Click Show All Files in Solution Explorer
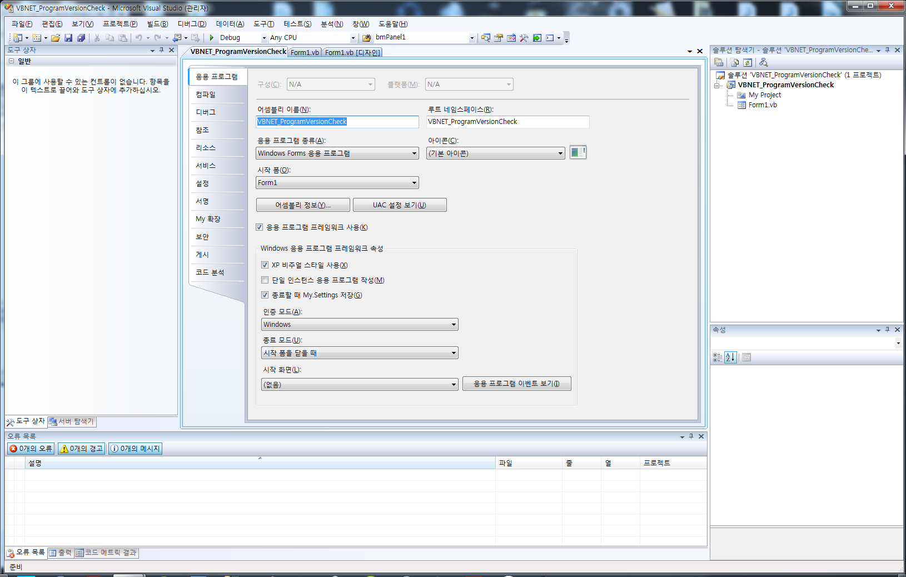This screenshot has width=906, height=577. point(735,62)
